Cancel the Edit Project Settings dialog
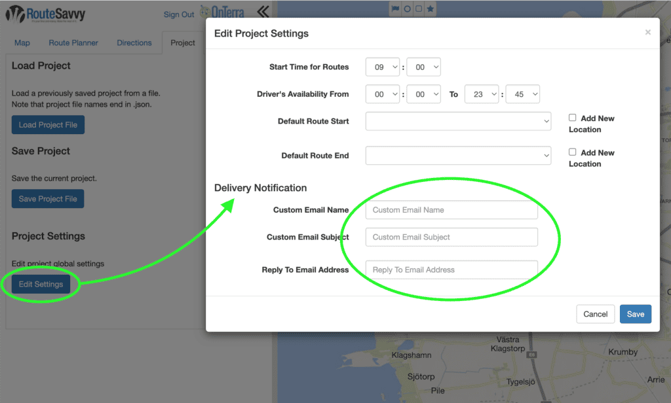Screen dimensions: 671x403 [595, 314]
